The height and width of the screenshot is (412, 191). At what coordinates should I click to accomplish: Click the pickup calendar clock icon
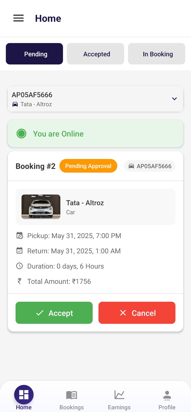pyautogui.click(x=19, y=236)
